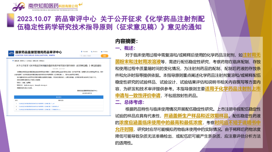The height and width of the screenshot is (152, 272).
Task: Click the Nanjing Chi Heal company logo
Action: (x=19, y=7)
